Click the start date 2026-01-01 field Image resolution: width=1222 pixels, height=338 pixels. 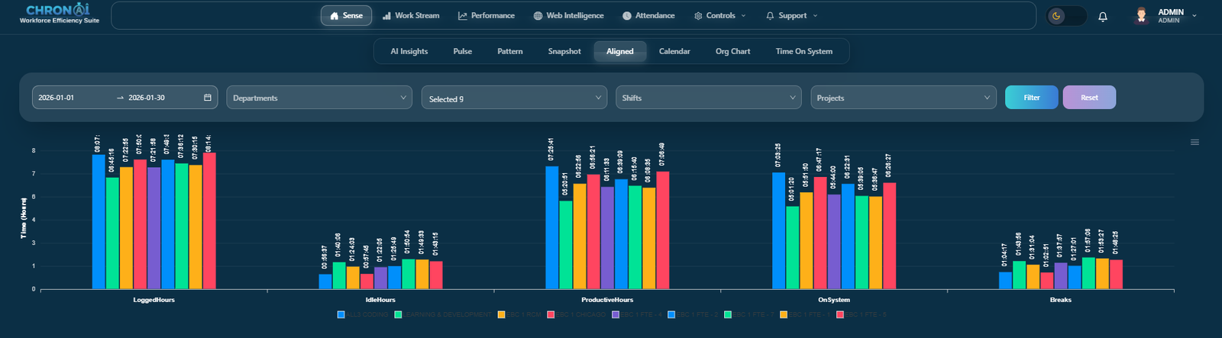coord(73,98)
